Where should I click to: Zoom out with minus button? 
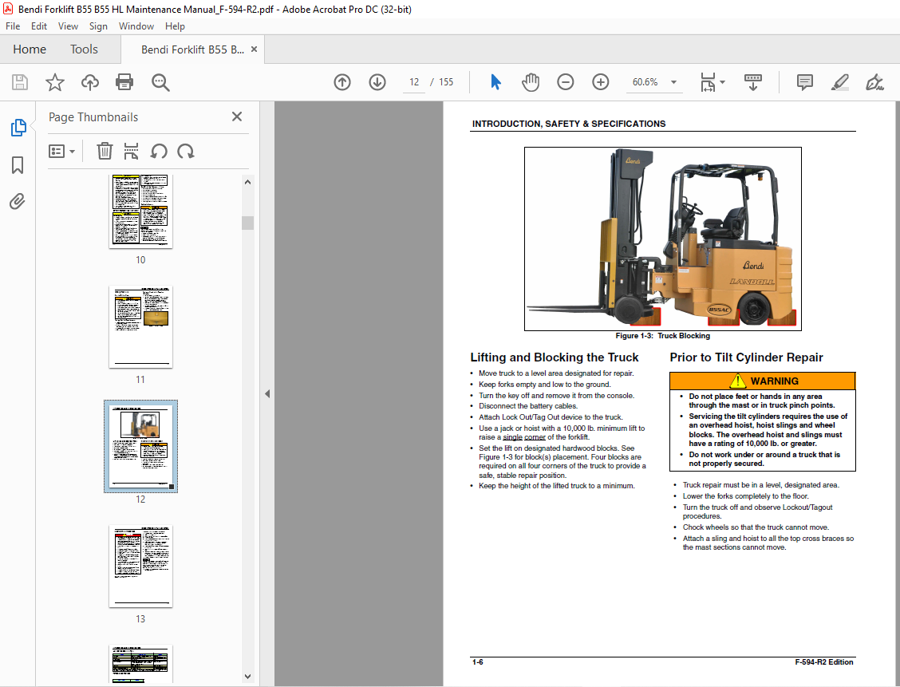click(566, 82)
